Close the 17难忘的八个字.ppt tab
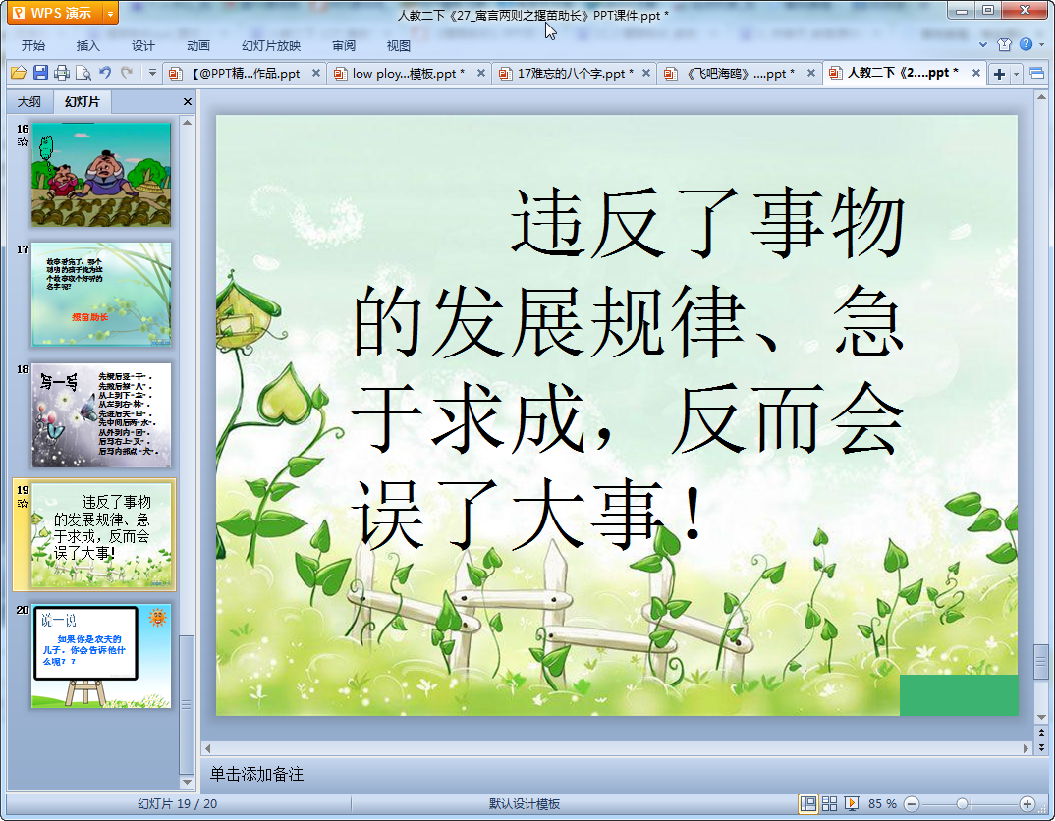The height and width of the screenshot is (821, 1055). tap(646, 74)
